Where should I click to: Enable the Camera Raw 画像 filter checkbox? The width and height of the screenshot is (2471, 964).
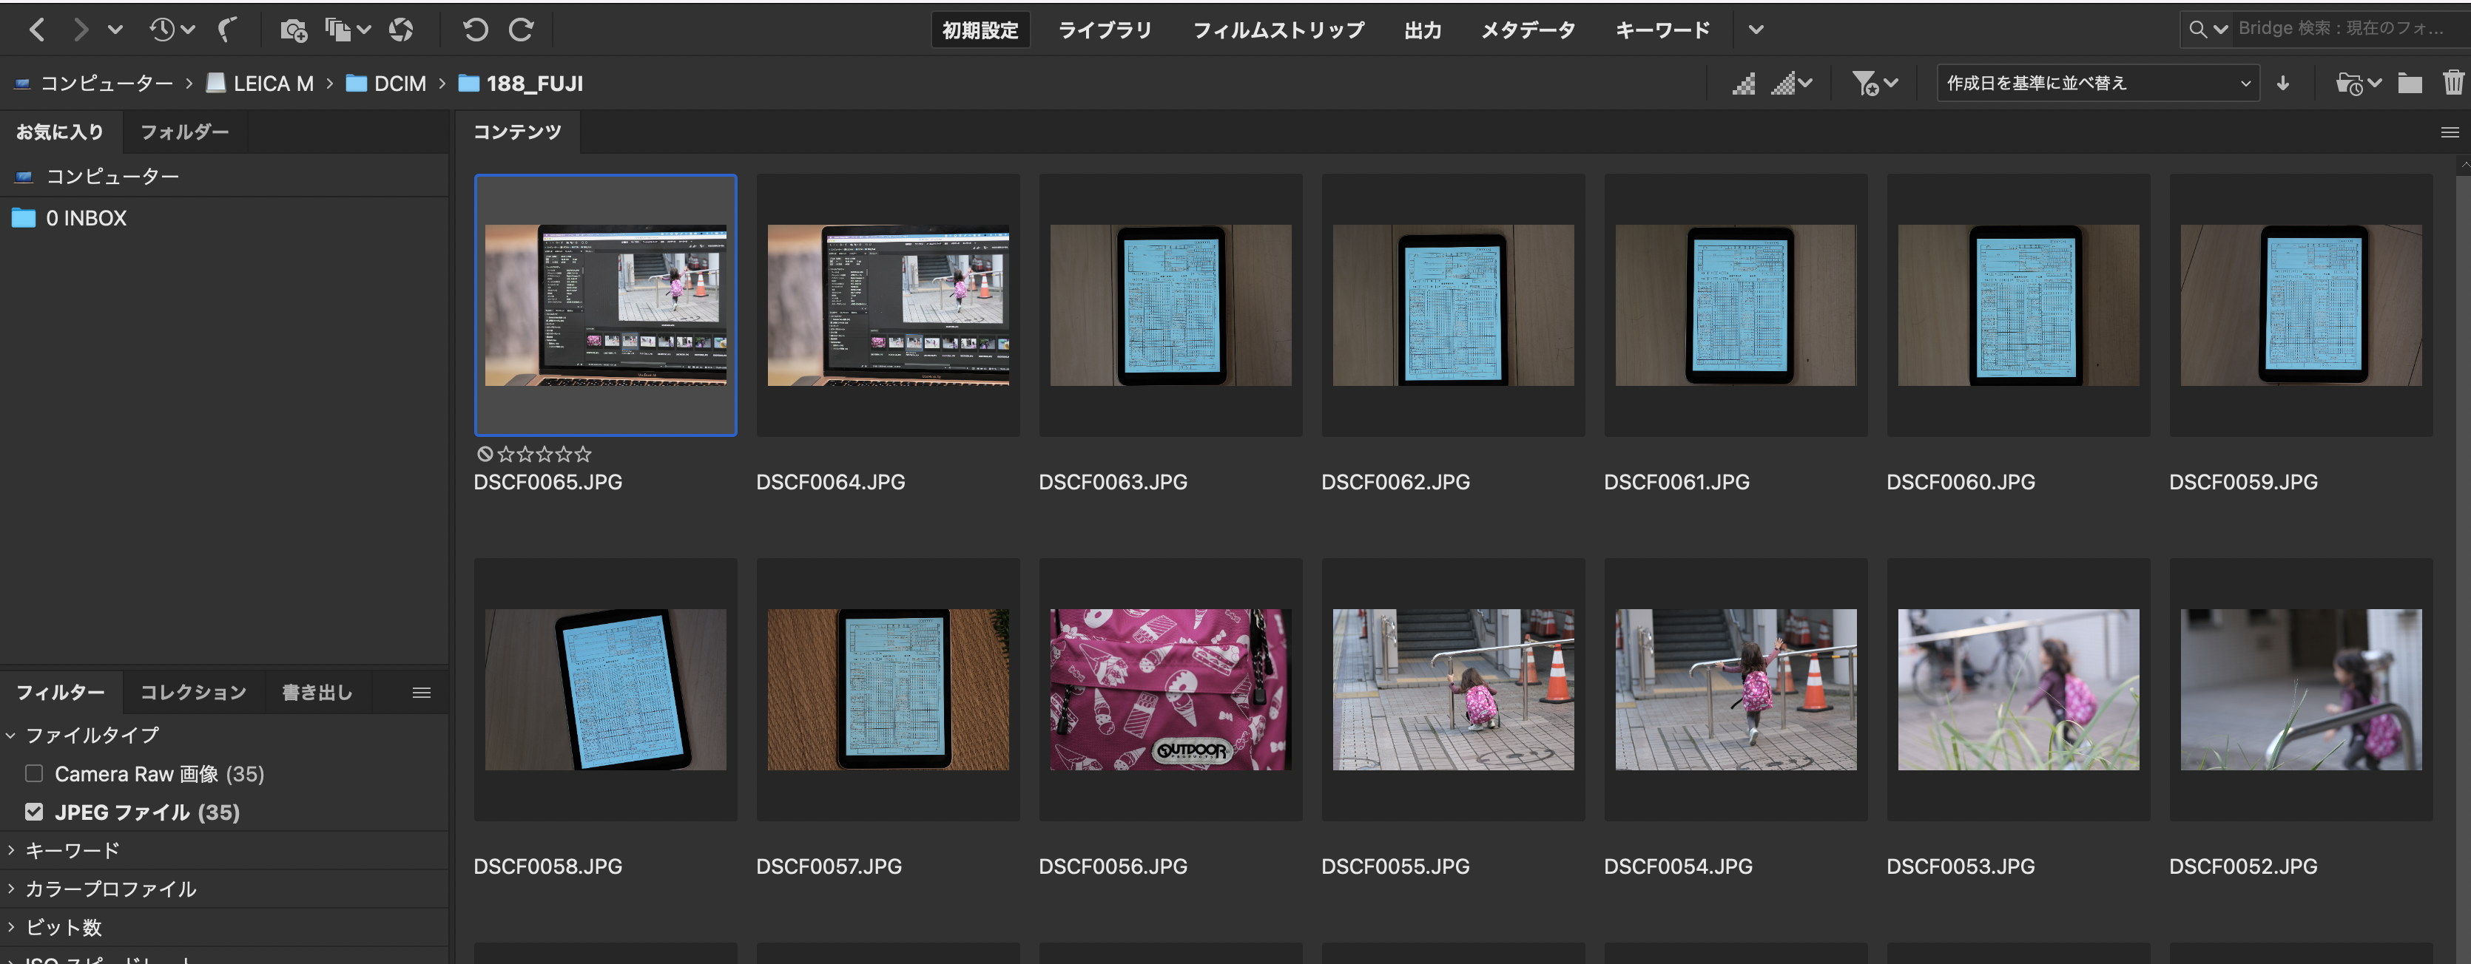pyautogui.click(x=35, y=773)
